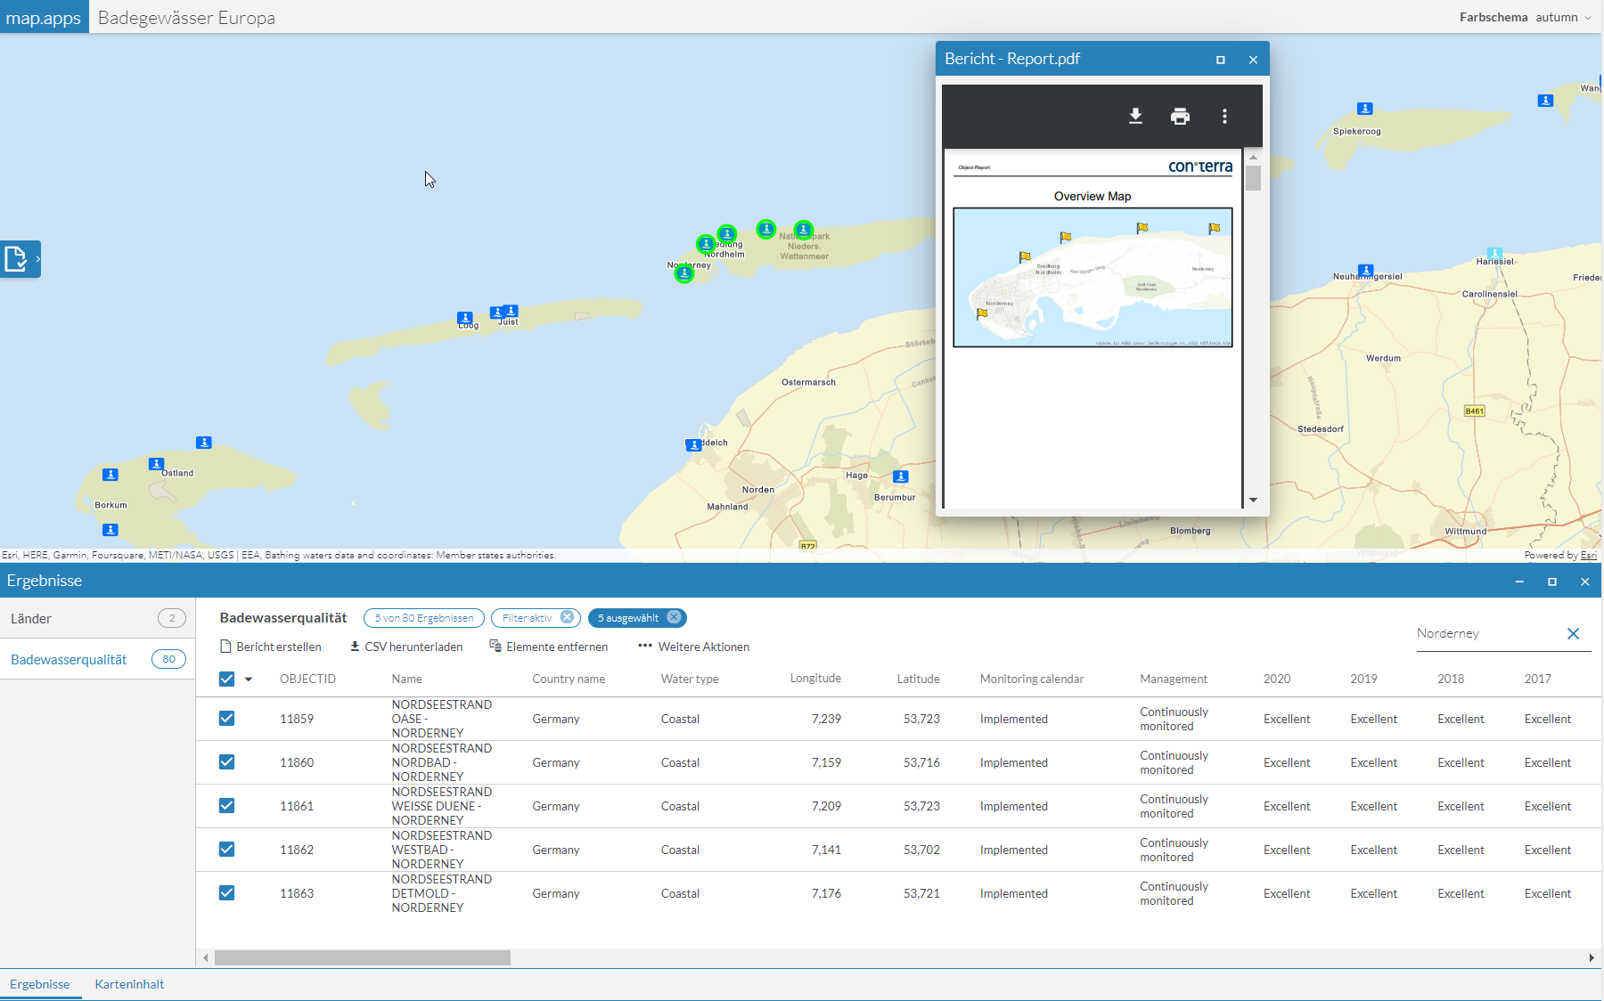Click CSV herunterladen button

point(405,647)
